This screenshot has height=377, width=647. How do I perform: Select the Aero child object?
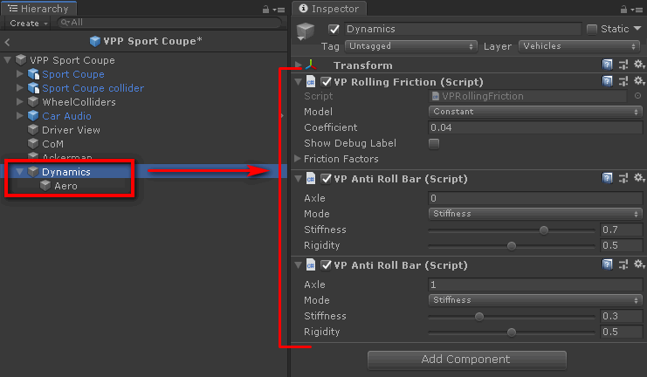tap(66, 186)
